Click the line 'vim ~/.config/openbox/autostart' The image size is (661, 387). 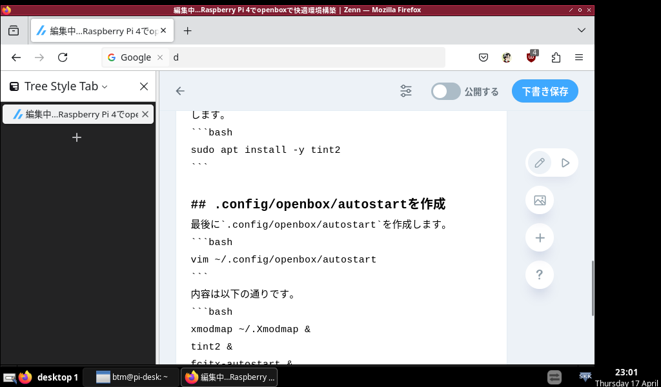coord(284,259)
